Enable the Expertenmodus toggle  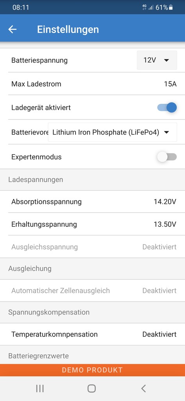(x=167, y=157)
